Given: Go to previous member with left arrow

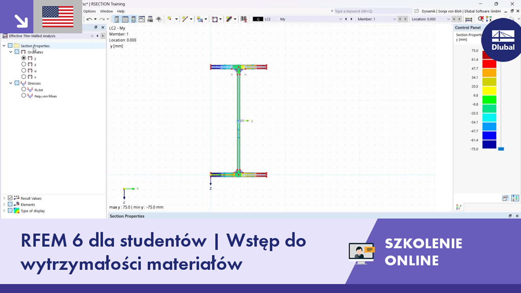Looking at the screenshot, I should pyautogui.click(x=400, y=19).
